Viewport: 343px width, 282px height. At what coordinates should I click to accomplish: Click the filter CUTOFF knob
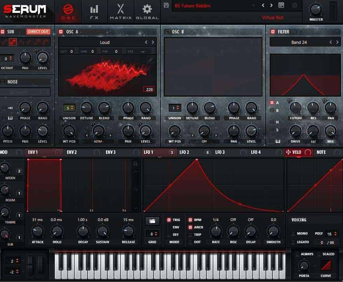tap(296, 108)
